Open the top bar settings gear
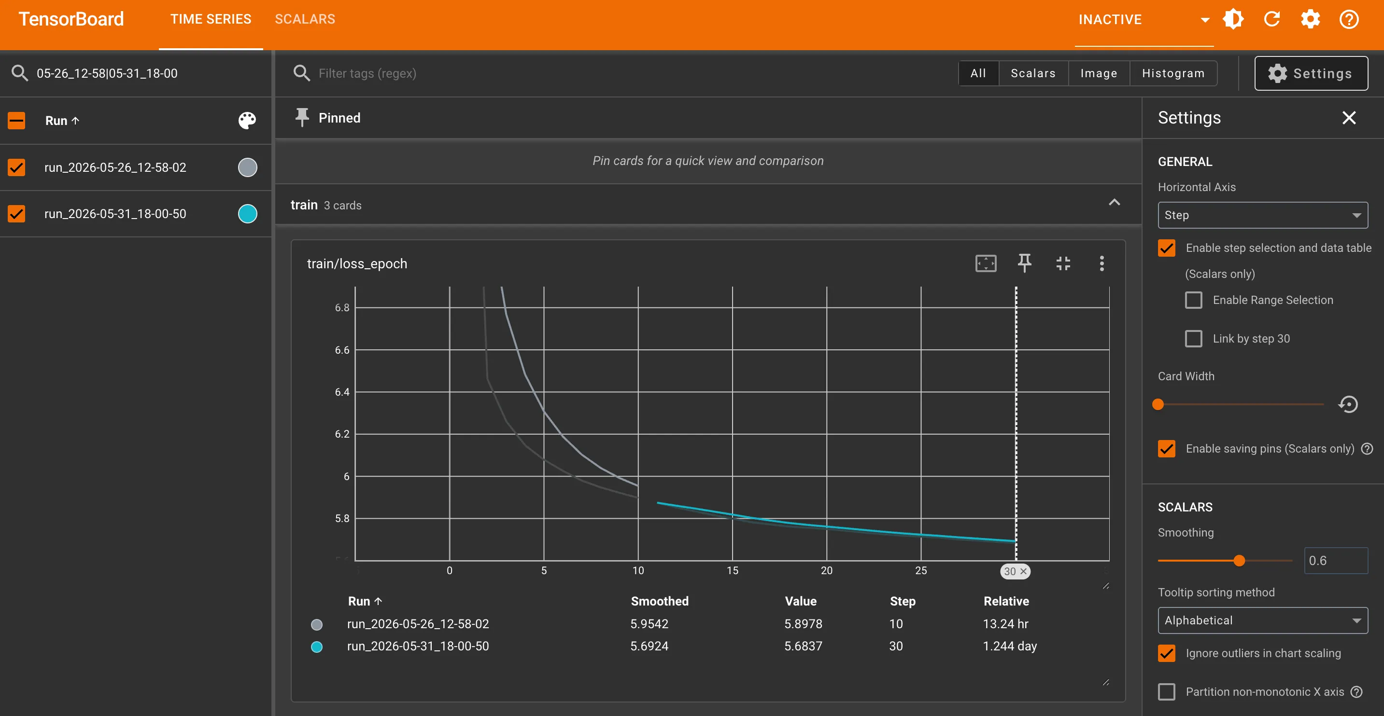The image size is (1384, 716). 1311,19
